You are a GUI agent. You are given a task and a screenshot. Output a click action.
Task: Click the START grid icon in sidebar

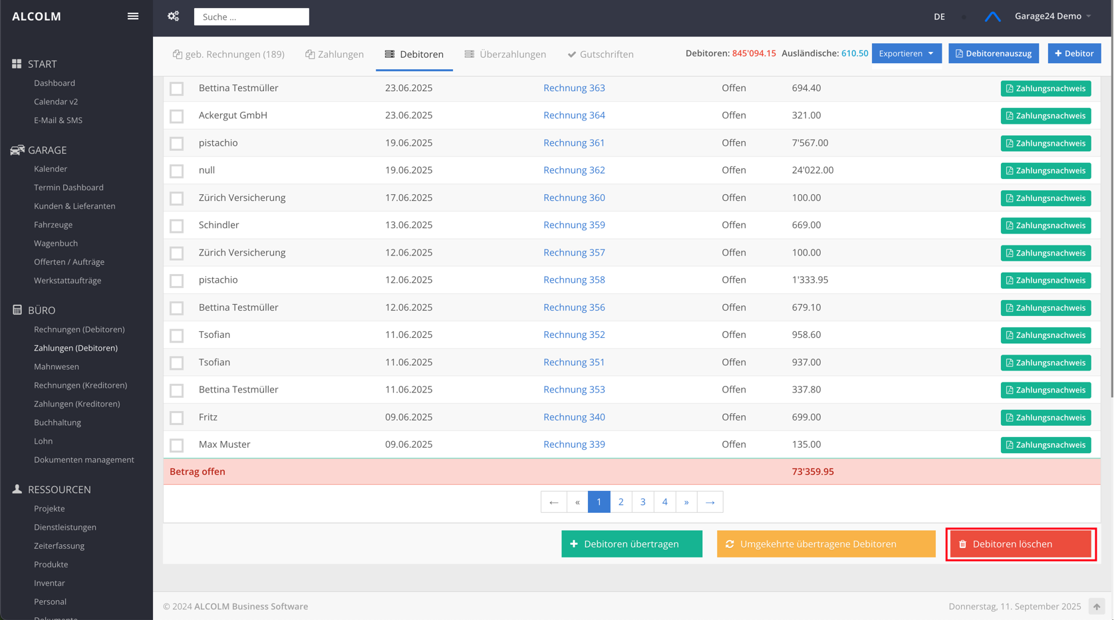(17, 64)
